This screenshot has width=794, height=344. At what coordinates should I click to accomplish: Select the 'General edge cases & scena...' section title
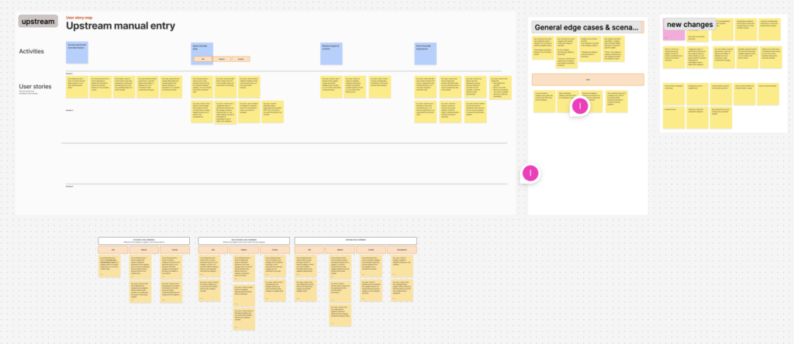click(588, 28)
